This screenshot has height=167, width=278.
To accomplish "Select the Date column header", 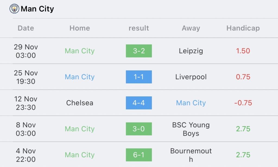I will (x=26, y=28).
